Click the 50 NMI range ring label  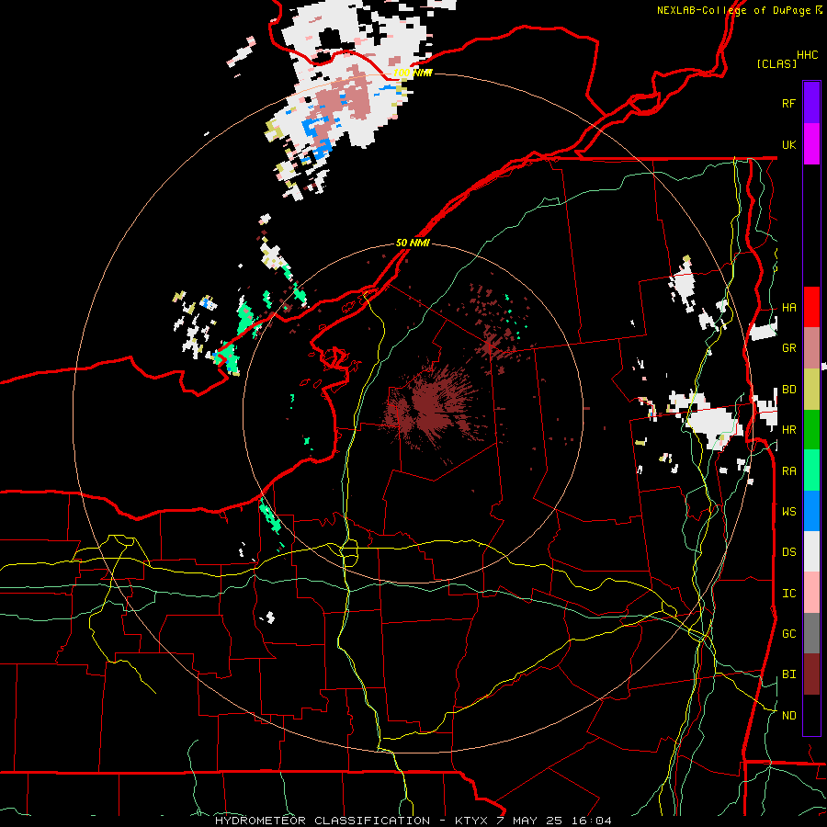tap(413, 243)
